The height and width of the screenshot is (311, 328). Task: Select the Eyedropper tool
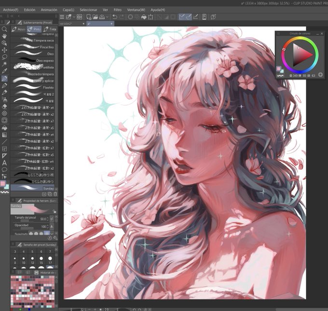pyautogui.click(x=4, y=71)
